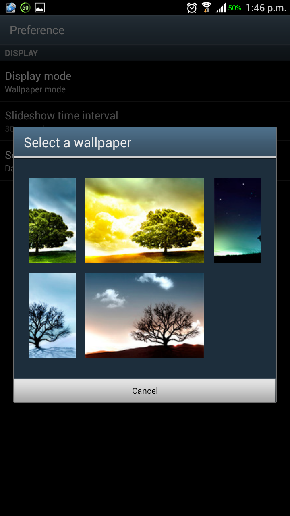The image size is (290, 516).
Task: Tap the Wallpaper mode subtitle text
Action: click(35, 89)
